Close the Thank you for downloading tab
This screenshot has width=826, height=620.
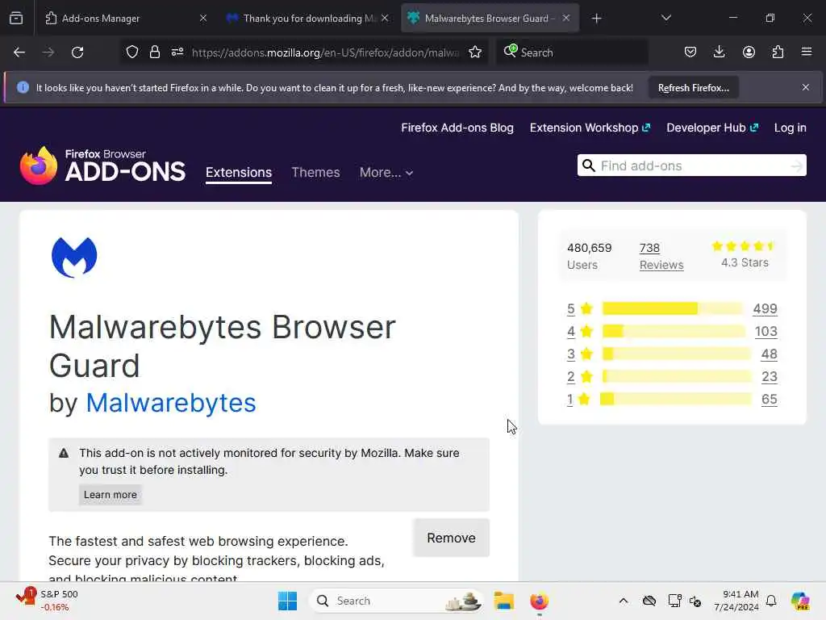(385, 18)
